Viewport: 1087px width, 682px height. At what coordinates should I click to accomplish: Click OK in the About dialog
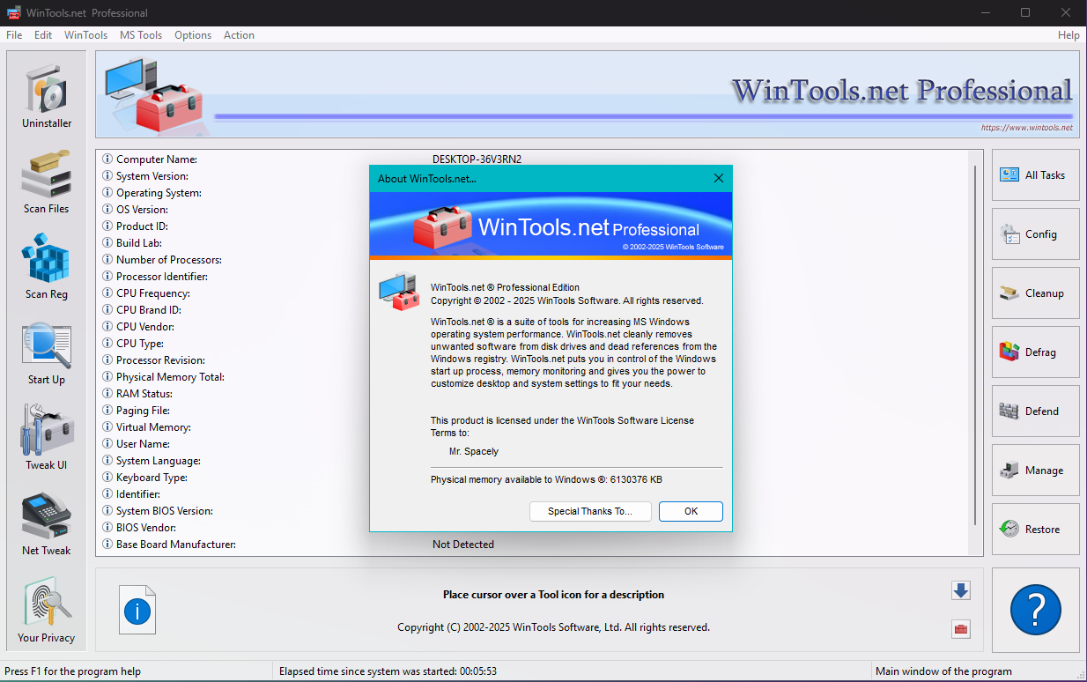point(691,511)
